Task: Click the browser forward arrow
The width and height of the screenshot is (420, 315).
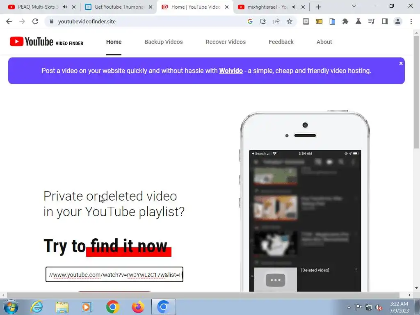Action: click(22, 21)
